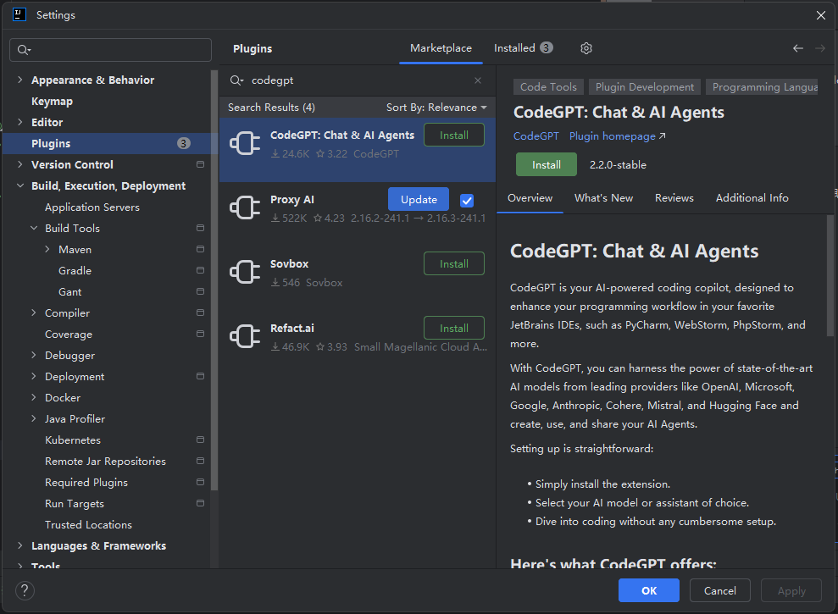Click project-level icon beside Required Plugins
838x614 pixels.
(x=201, y=482)
